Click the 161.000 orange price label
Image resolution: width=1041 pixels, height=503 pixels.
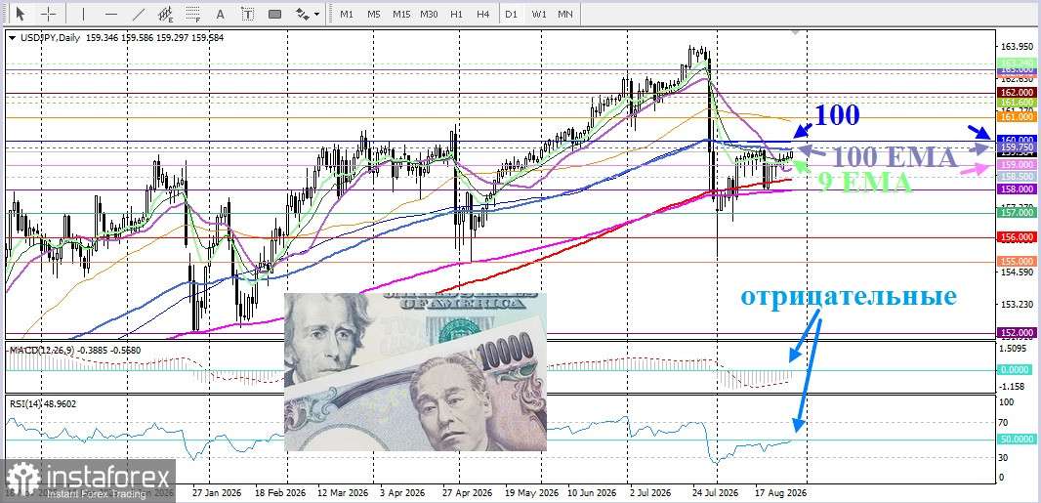(1017, 117)
